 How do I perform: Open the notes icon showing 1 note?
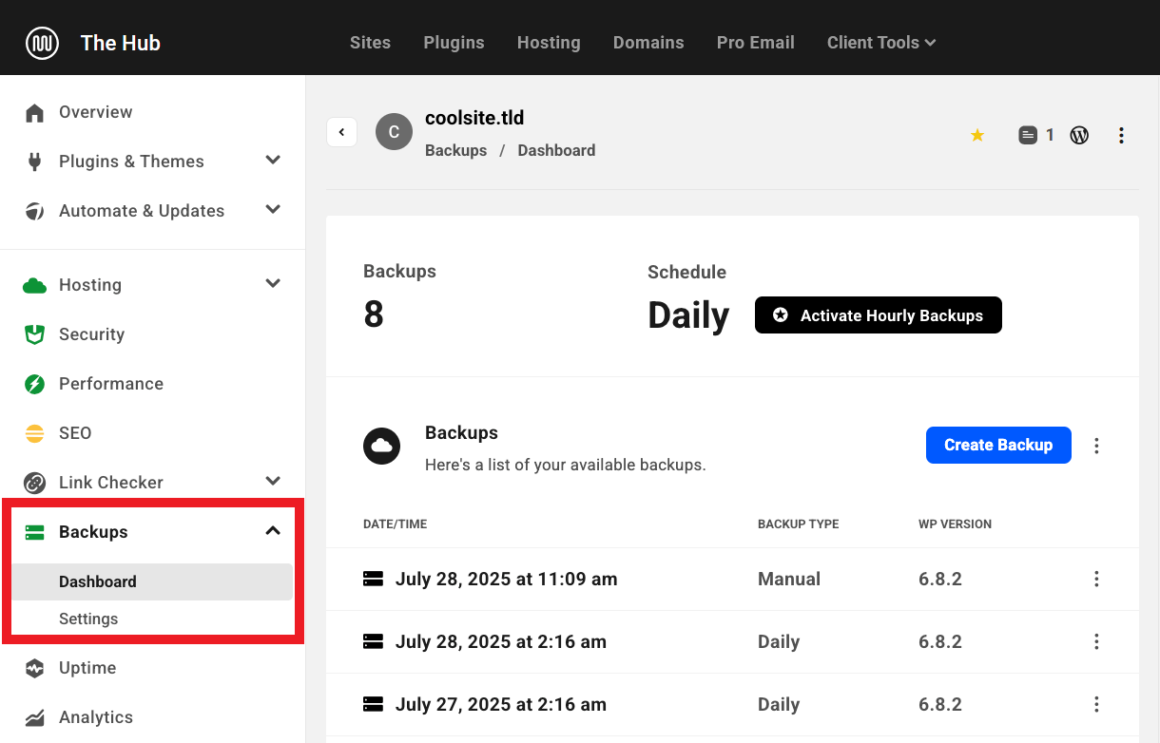pos(1029,135)
